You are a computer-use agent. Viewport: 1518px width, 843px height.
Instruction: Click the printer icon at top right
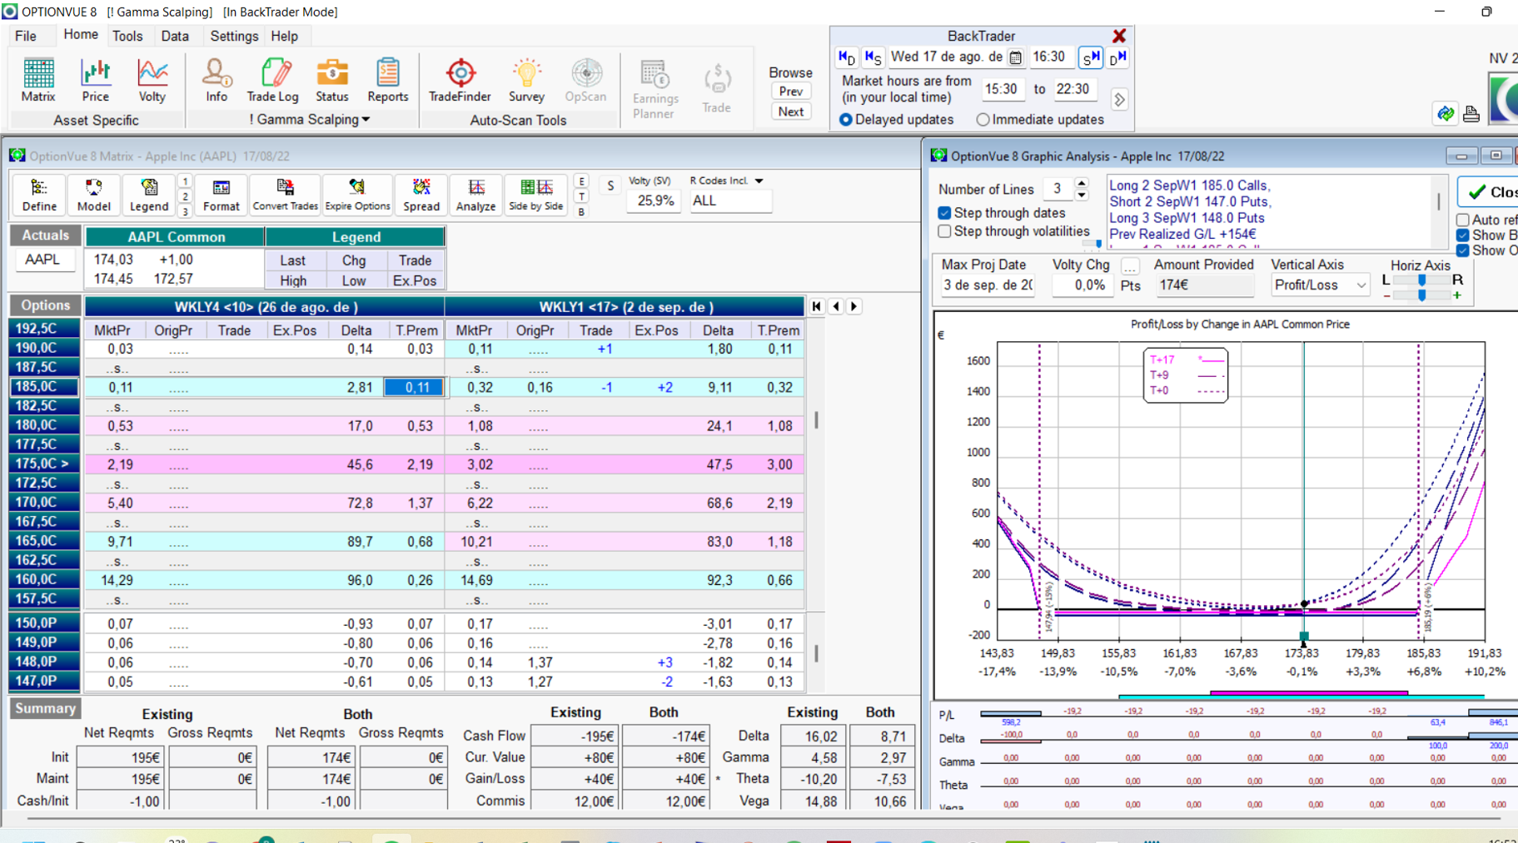pos(1471,114)
